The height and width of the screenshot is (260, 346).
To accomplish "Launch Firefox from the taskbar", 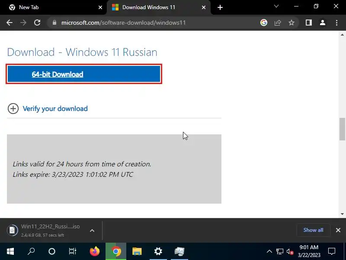I will pos(95,251).
